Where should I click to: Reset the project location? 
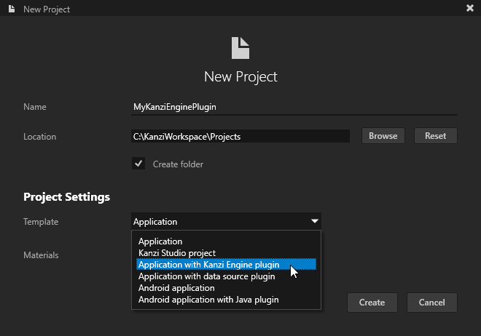(x=436, y=136)
